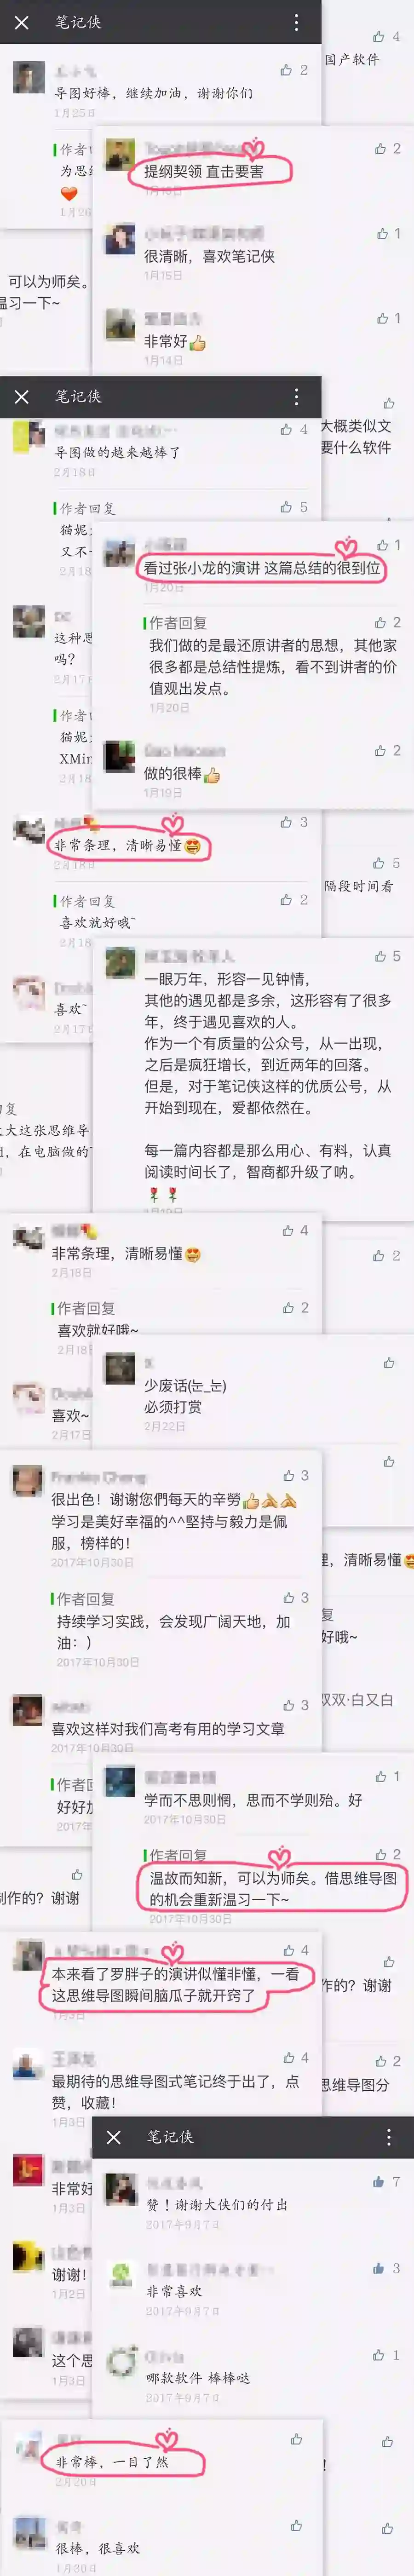The width and height of the screenshot is (414, 2576).
Task: Like the 一眼万年 long comment
Action: pos(381,956)
